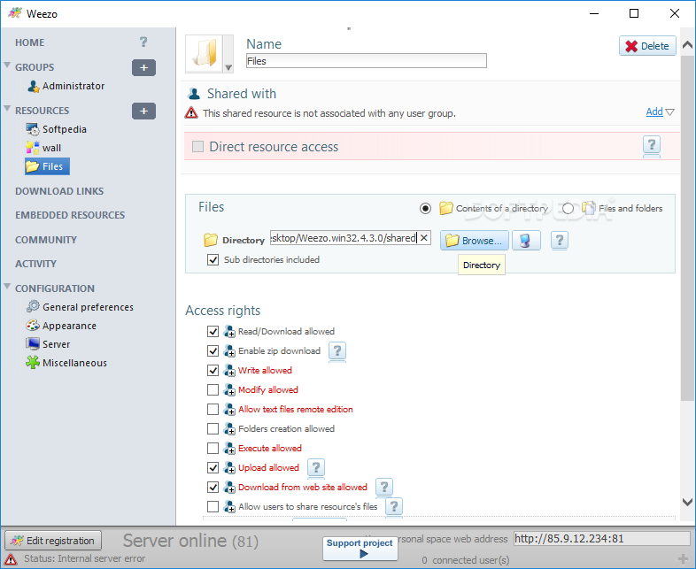Screen dimensions: 696x569
Task: Select Contents of a directory radio button
Action: pos(425,208)
